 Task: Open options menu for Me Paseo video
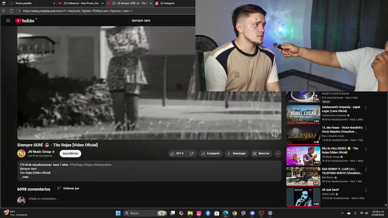pos(366,128)
